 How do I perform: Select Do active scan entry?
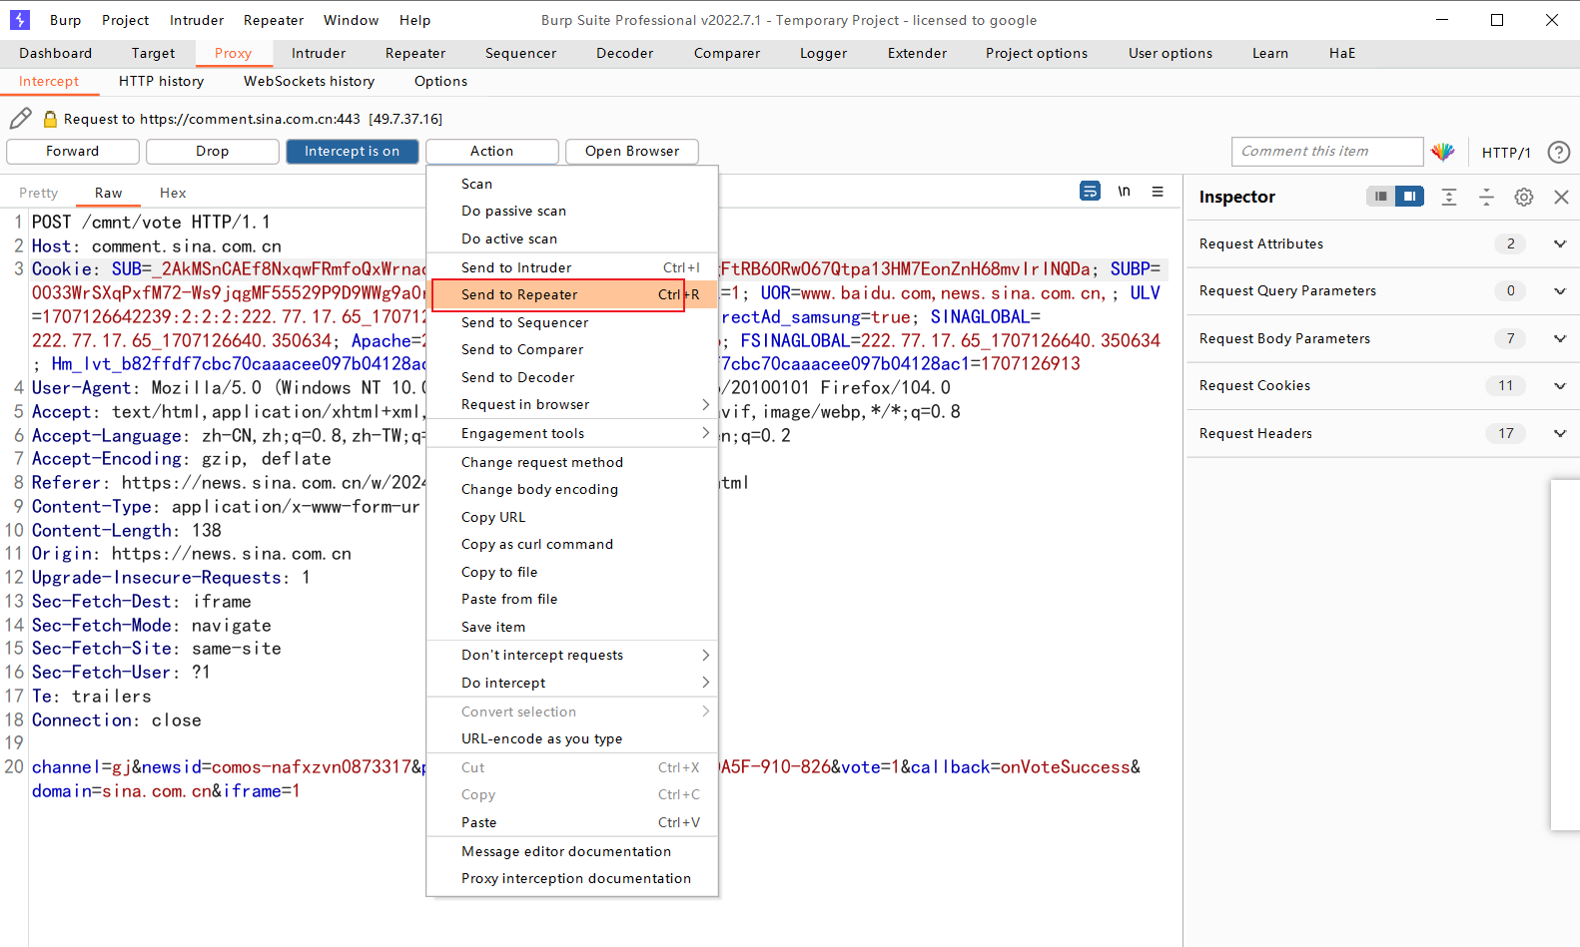click(x=572, y=239)
